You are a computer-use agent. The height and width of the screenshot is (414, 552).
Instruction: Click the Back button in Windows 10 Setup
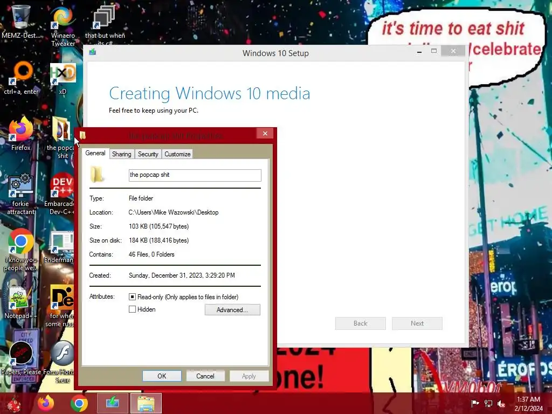click(x=361, y=323)
